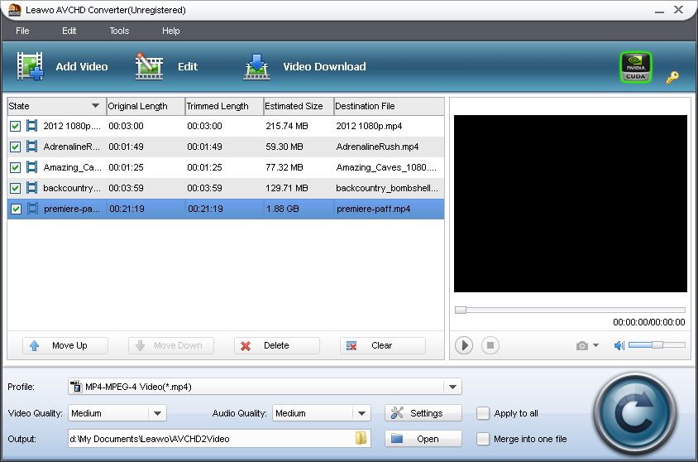Image resolution: width=698 pixels, height=462 pixels.
Task: Click the Leawo app logo in title bar
Action: pos(15,10)
